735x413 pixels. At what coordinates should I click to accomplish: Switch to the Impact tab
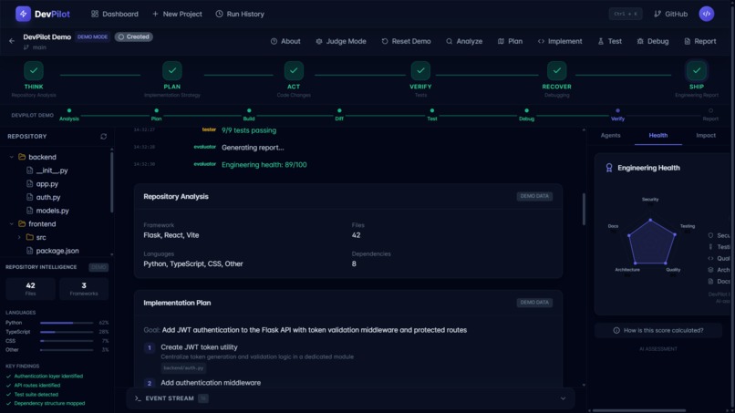click(x=706, y=136)
